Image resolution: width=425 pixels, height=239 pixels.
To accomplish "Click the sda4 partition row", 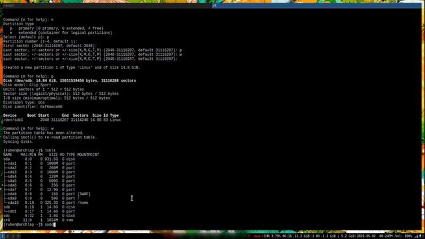I will (x=39, y=177).
